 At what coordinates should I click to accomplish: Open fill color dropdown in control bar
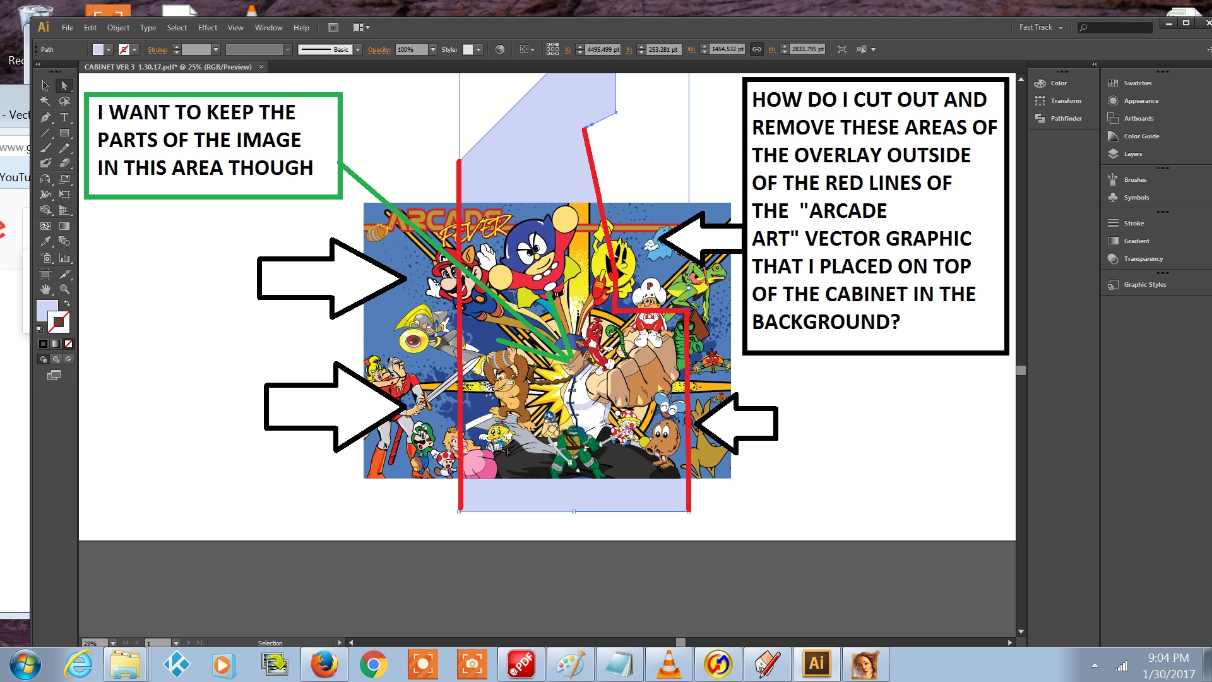coord(109,49)
